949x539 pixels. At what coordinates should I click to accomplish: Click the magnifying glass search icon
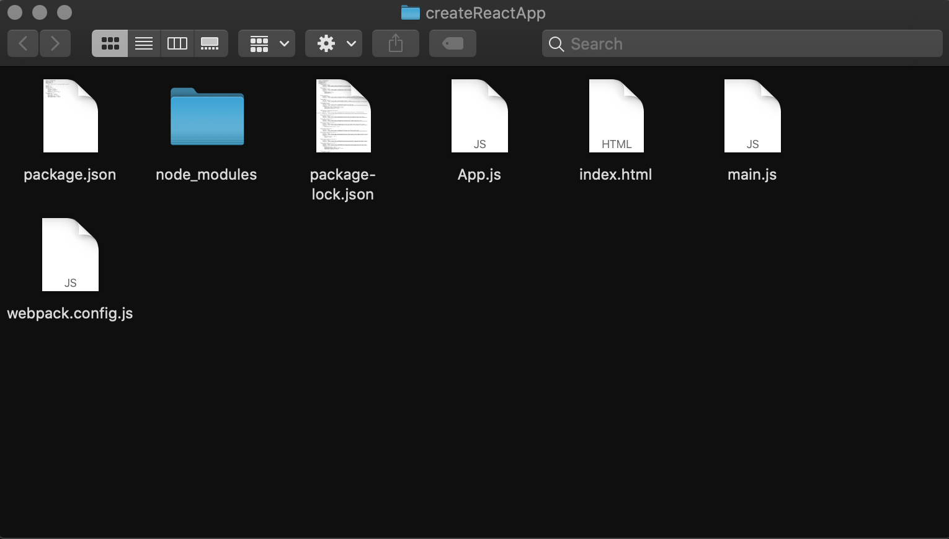click(556, 44)
